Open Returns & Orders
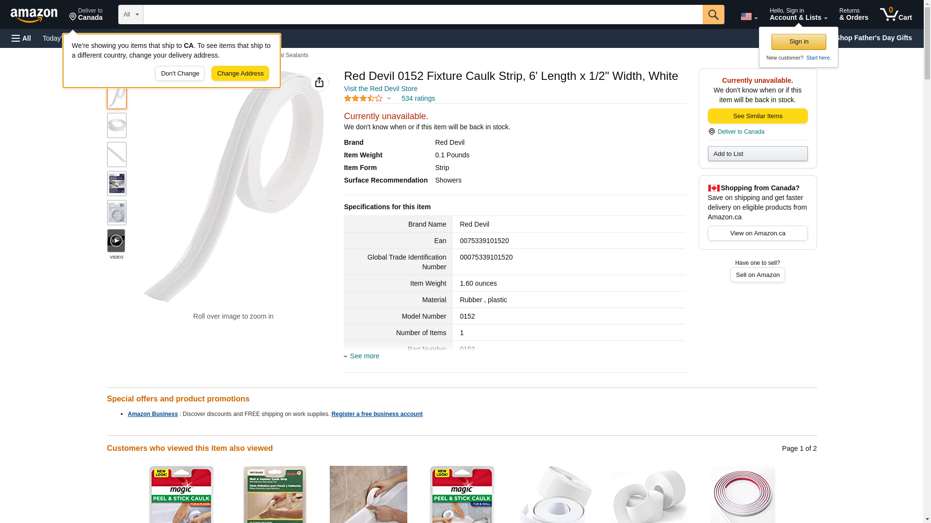 [853, 15]
